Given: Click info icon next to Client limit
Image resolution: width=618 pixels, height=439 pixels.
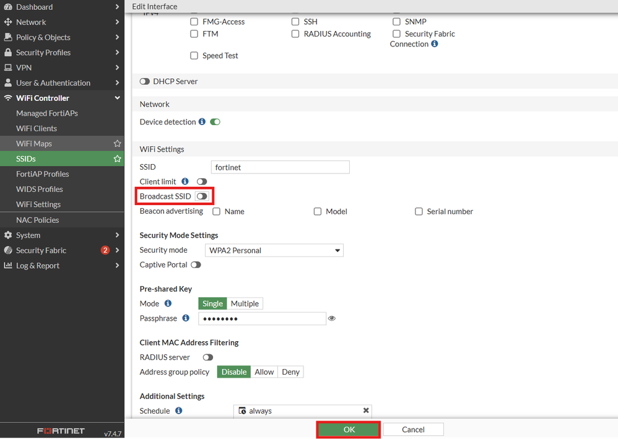Looking at the screenshot, I should pos(185,181).
